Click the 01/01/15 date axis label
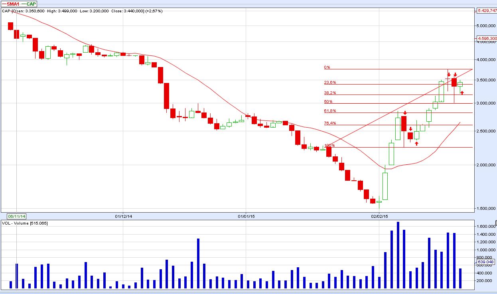The image size is (497, 294). (246, 216)
